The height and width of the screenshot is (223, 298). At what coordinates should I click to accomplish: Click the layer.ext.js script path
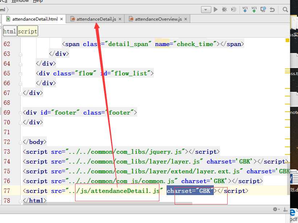tap(154, 172)
